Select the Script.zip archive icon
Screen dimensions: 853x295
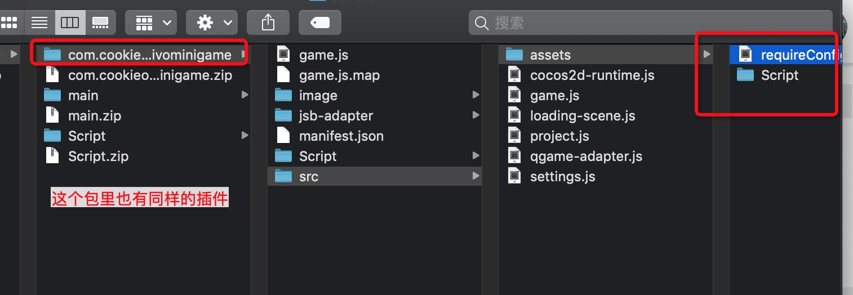coord(52,156)
